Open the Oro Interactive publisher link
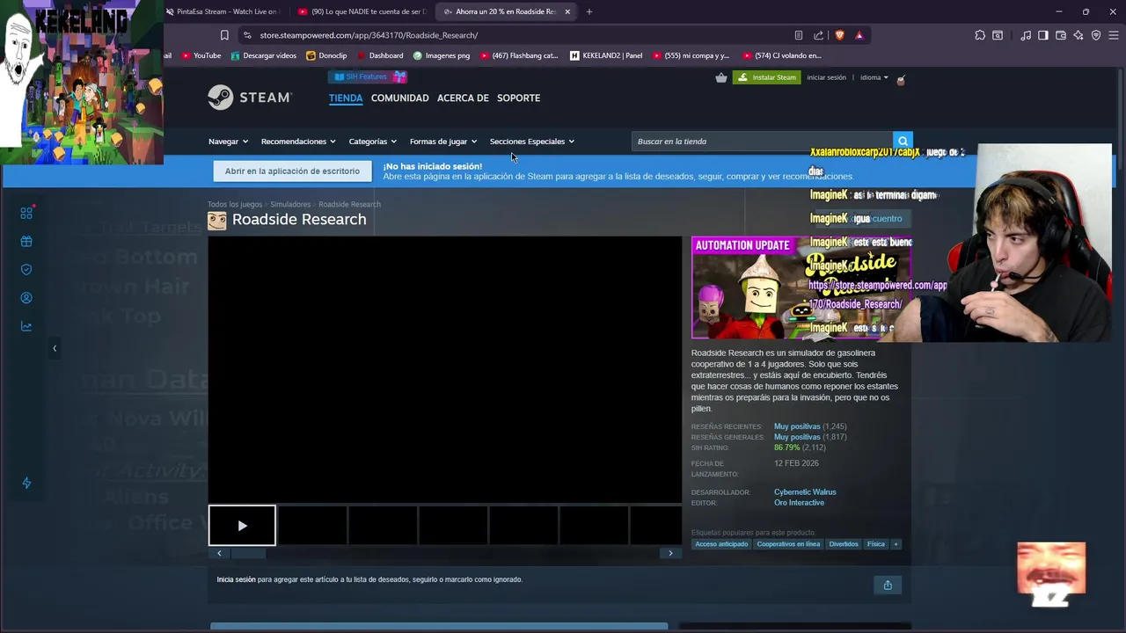 tap(799, 503)
